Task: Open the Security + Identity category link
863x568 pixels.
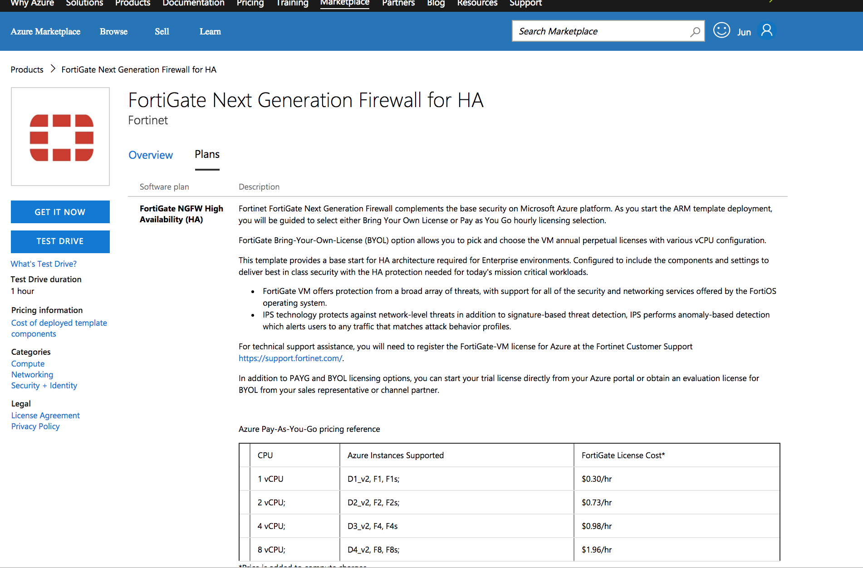Action: [x=44, y=386]
